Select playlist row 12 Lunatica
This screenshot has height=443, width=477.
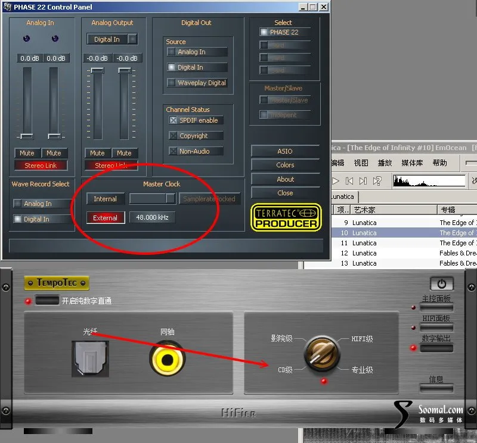[404, 253]
